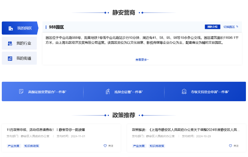
Task: Open the 切换园区 park switcher
Action: [229, 27]
